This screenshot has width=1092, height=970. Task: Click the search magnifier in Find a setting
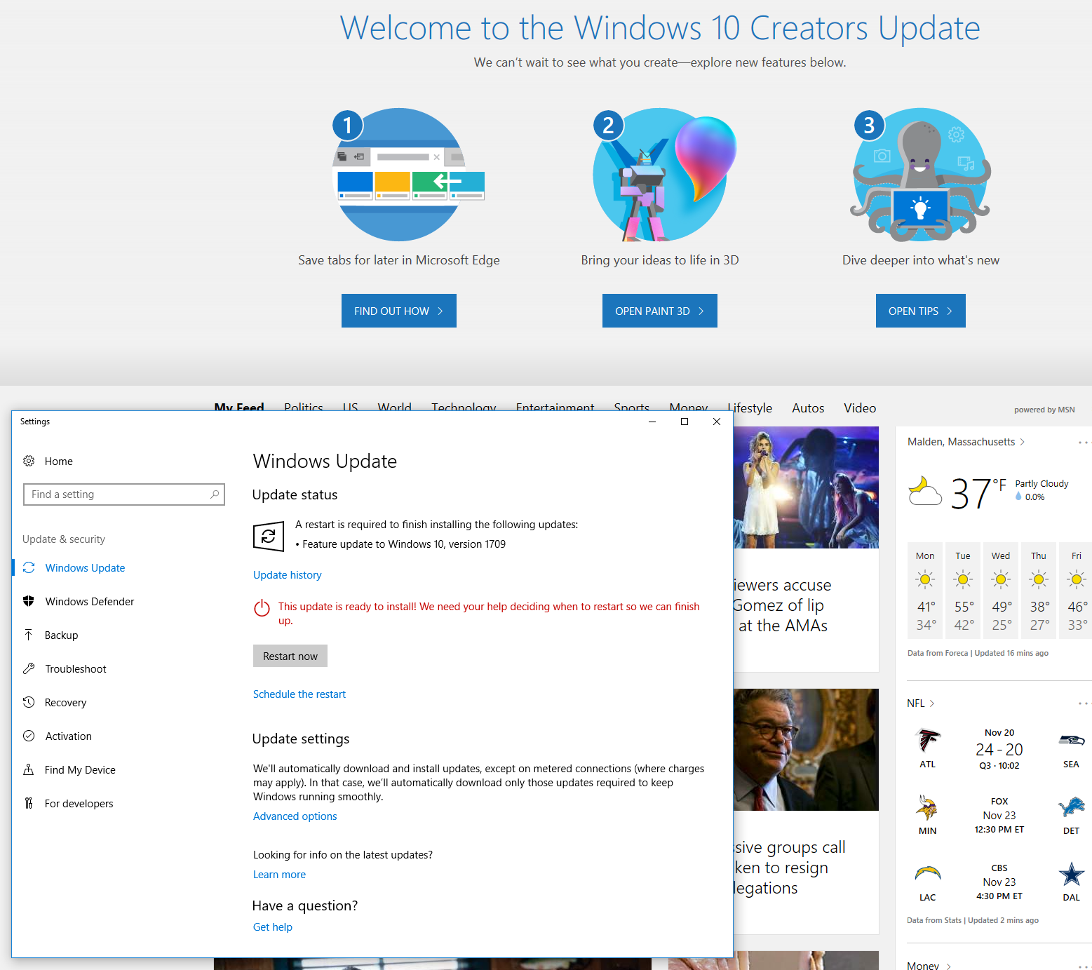click(x=215, y=494)
